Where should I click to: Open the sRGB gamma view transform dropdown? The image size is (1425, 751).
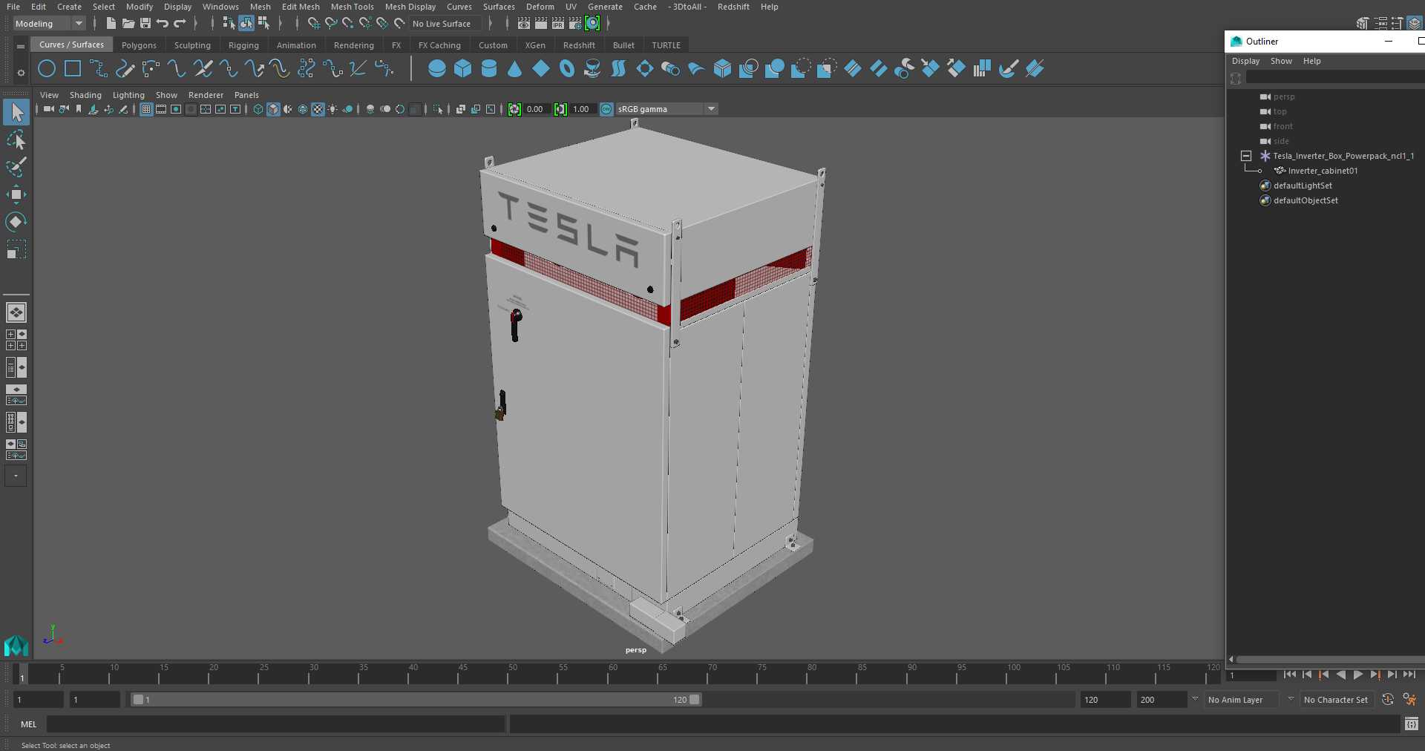(666, 109)
